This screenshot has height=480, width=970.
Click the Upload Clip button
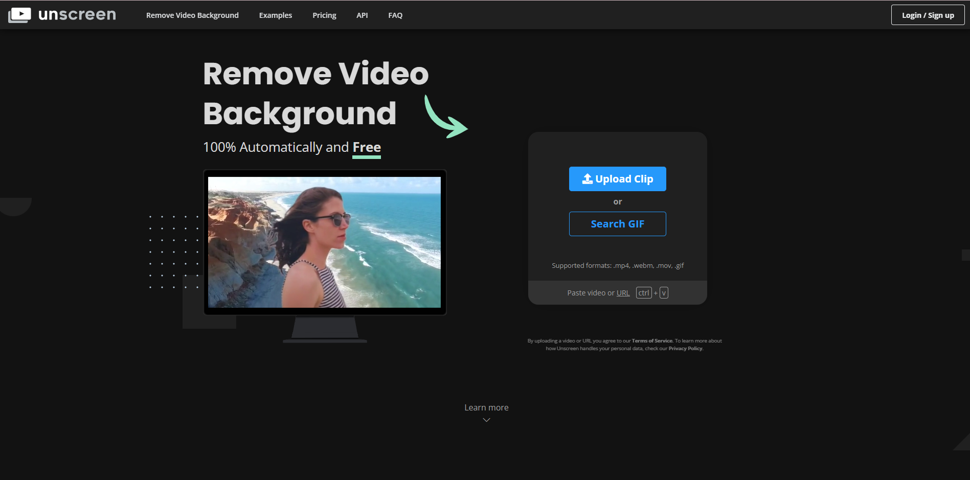(x=617, y=179)
